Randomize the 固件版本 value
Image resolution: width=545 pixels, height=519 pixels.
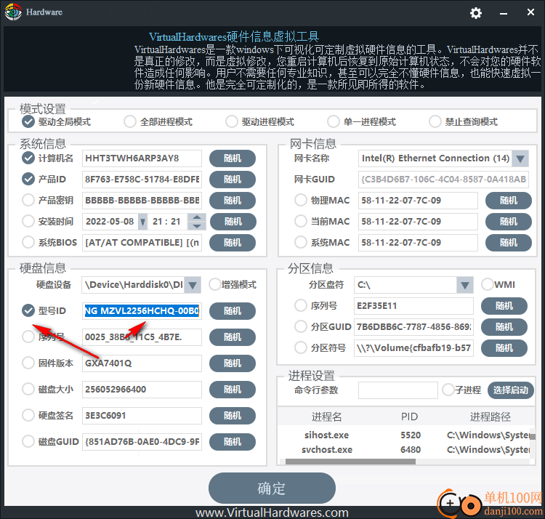(x=233, y=363)
